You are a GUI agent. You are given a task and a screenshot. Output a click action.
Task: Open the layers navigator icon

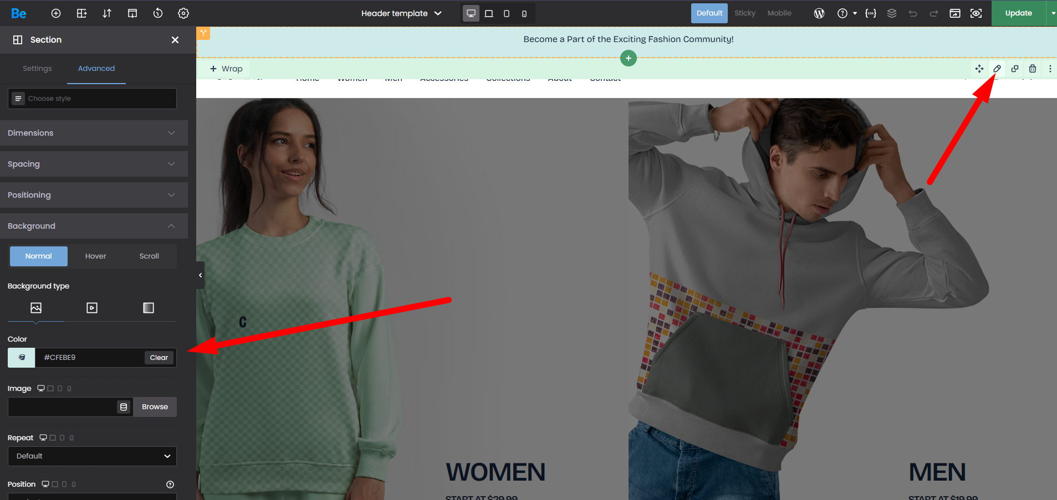[891, 13]
